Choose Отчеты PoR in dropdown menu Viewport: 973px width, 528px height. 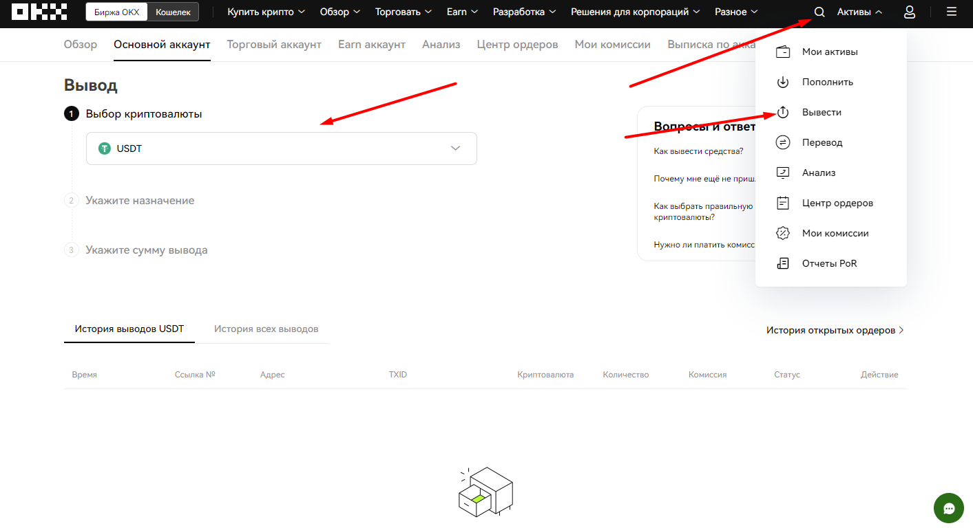830,263
